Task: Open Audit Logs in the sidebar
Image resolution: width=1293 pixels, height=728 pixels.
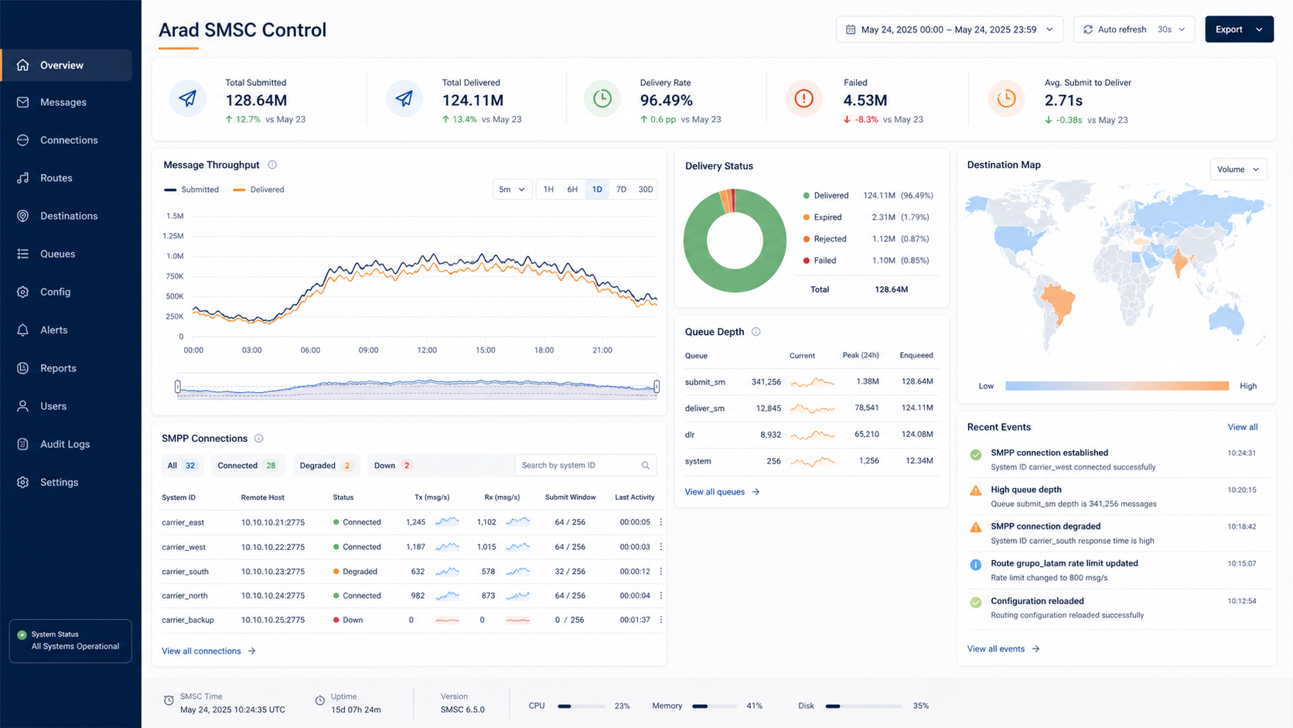Action: 67,444
